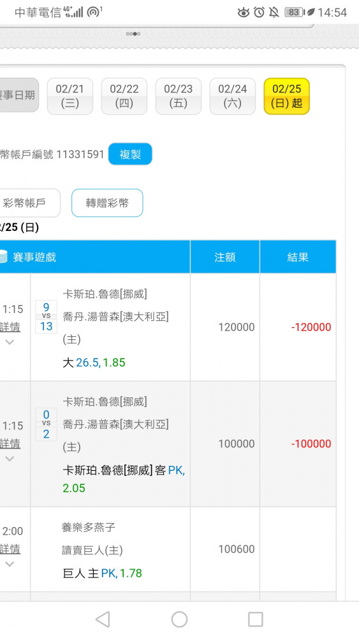Tap the Android back navigation triangle
The image size is (359, 638).
[103, 619]
